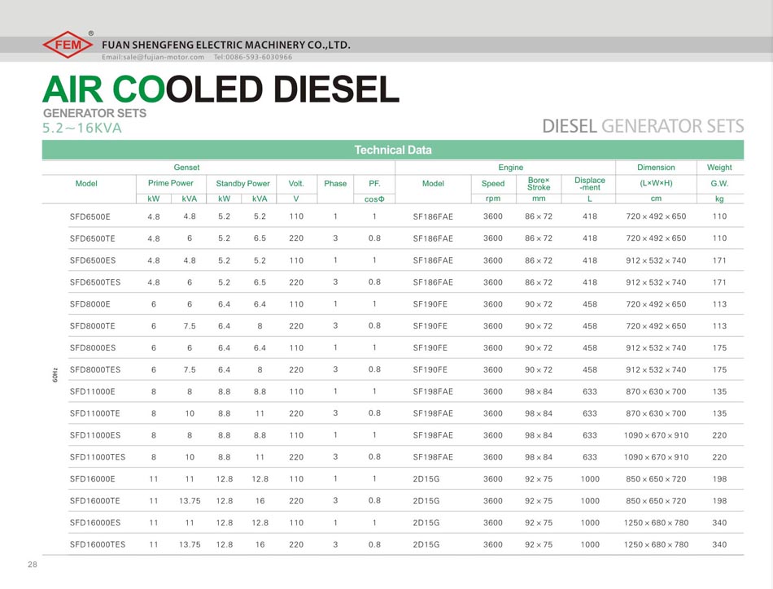Select model SFD16000ES
Image resolution: width=773 pixels, height=589 pixels.
click(x=95, y=522)
